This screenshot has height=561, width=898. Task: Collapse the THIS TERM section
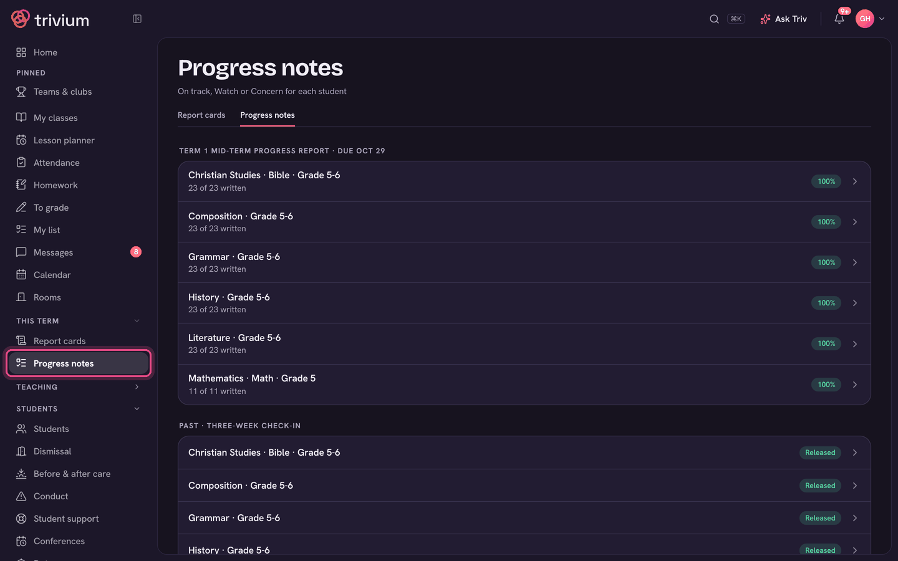click(x=137, y=321)
